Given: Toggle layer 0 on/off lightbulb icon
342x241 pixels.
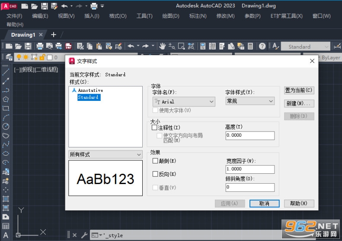Looking at the screenshot, I should [19, 57].
